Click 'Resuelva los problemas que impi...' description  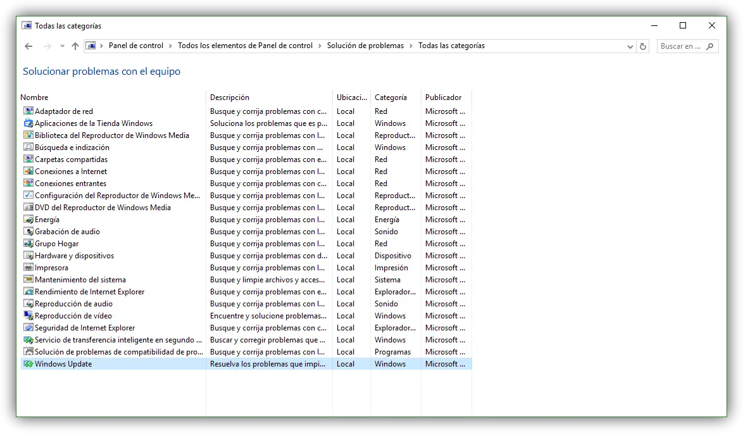[268, 364]
